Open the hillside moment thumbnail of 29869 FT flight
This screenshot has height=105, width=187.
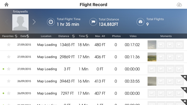[152, 57]
